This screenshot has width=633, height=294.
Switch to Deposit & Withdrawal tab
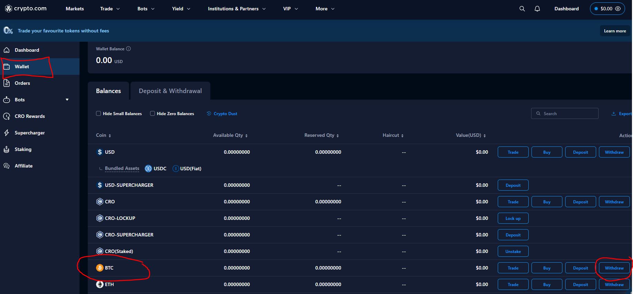pyautogui.click(x=170, y=91)
